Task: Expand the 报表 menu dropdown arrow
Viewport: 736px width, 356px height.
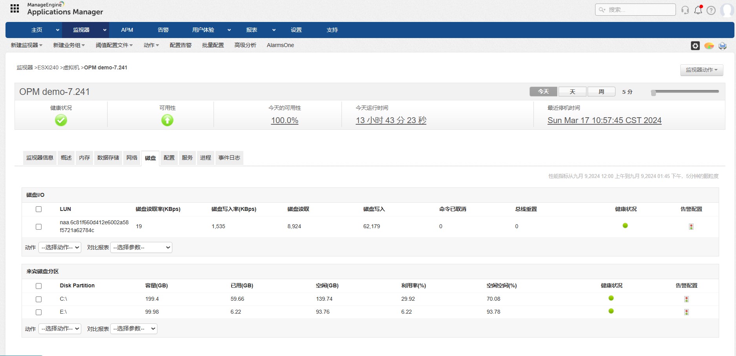Action: click(274, 30)
